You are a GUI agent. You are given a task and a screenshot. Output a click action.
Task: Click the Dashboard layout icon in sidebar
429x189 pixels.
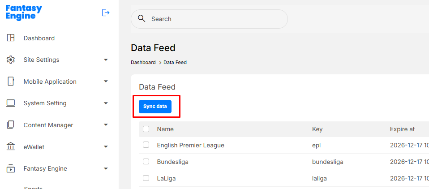pyautogui.click(x=11, y=38)
